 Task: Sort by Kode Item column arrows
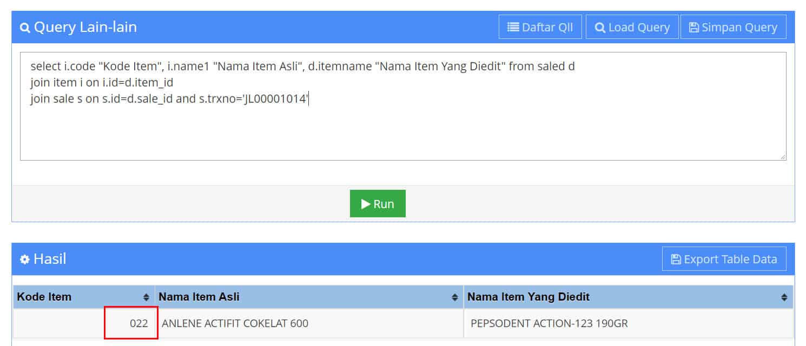coord(146,297)
